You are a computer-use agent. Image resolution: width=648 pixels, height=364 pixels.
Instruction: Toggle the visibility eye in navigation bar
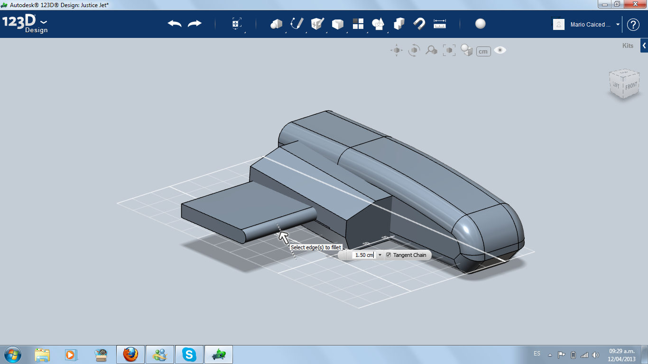click(x=500, y=50)
